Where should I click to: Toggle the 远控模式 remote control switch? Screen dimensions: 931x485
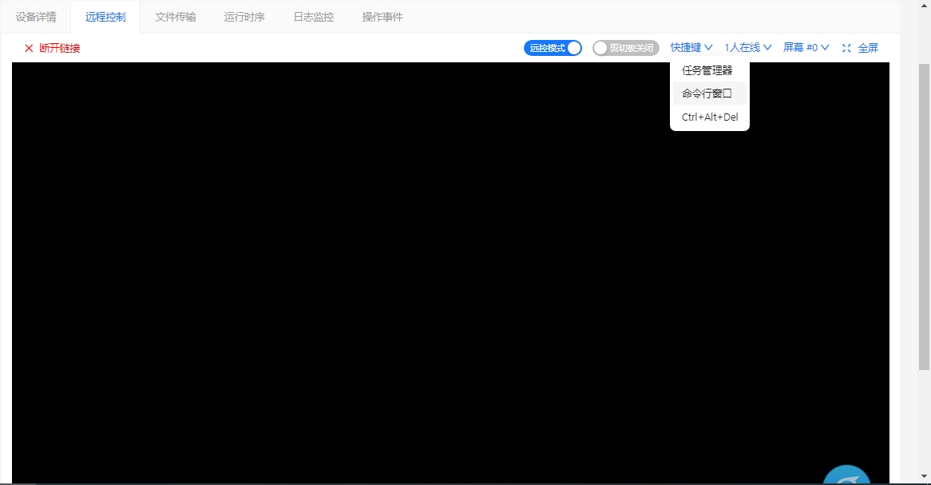(x=553, y=48)
